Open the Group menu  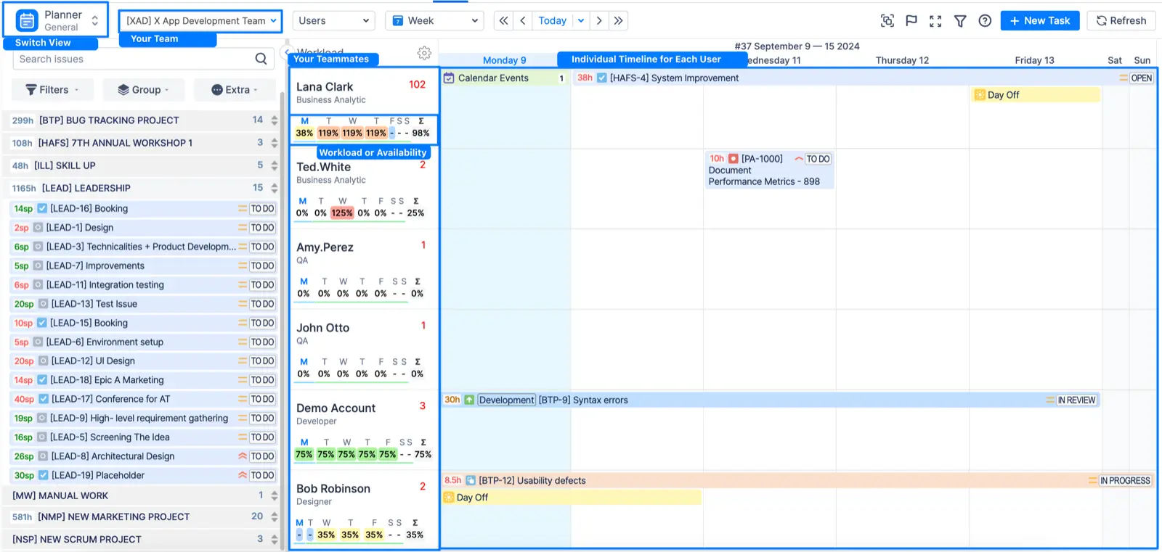(x=144, y=90)
